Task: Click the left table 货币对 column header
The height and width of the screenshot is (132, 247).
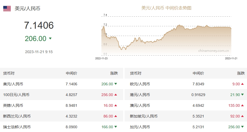Action: pos(9,73)
